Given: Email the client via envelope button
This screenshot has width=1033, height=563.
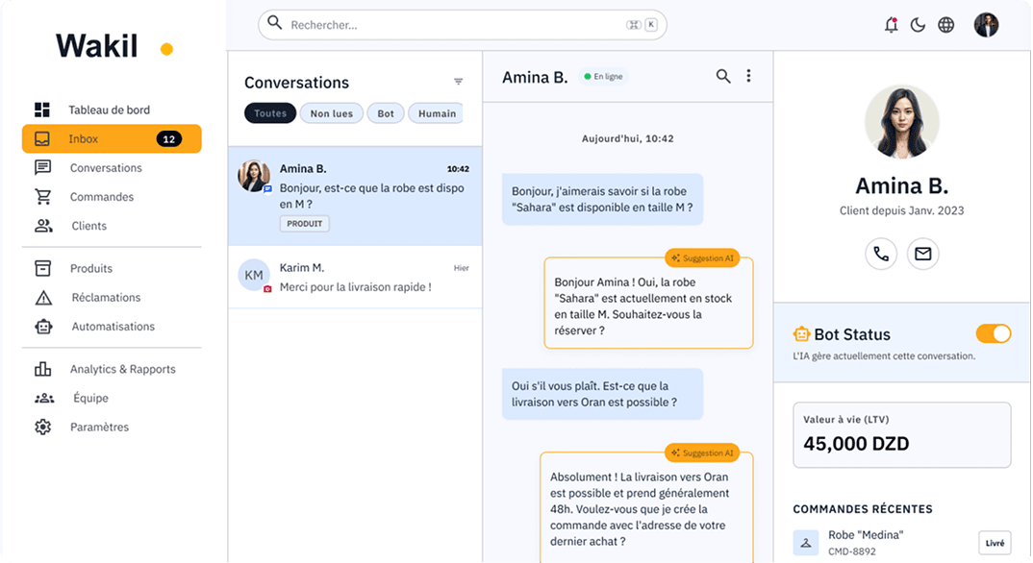Looking at the screenshot, I should coord(923,254).
